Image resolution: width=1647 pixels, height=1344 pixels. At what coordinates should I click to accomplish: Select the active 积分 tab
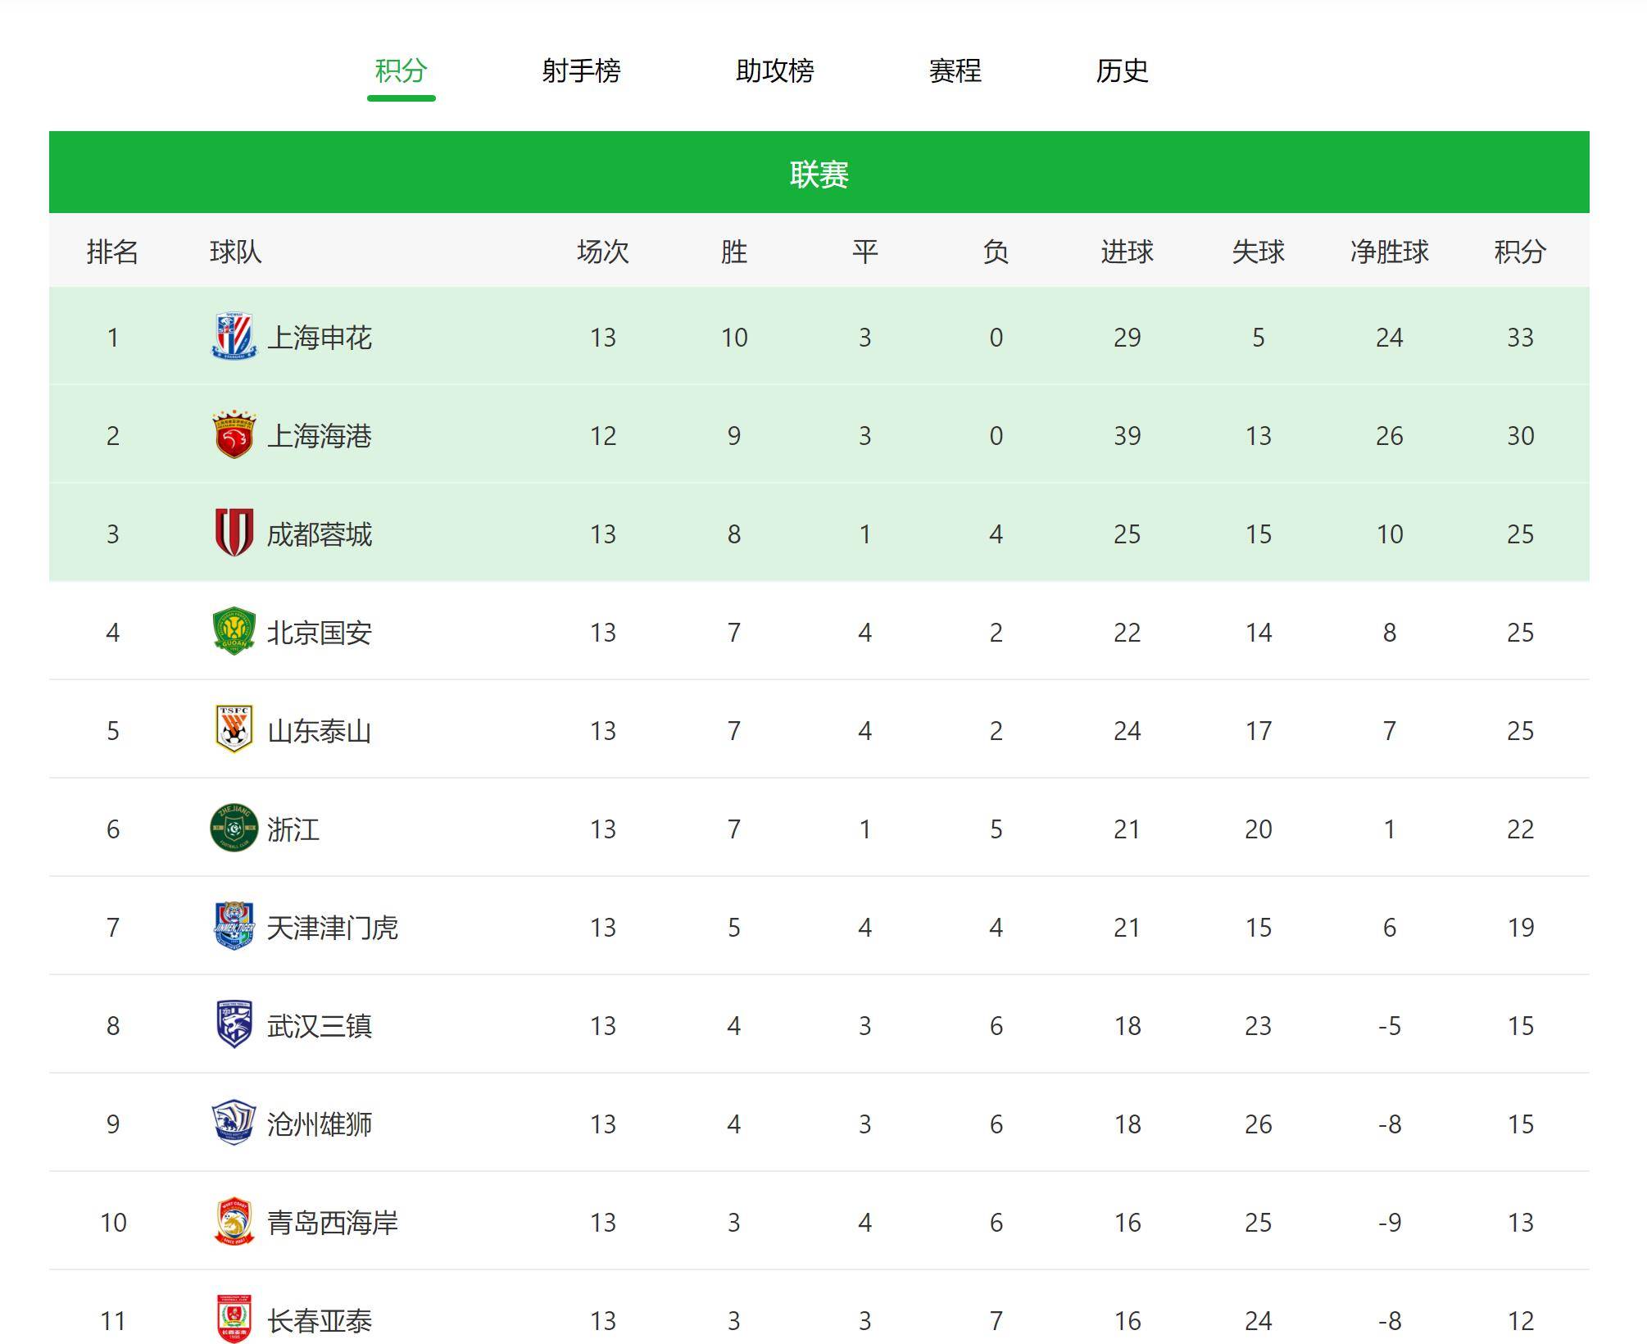[x=401, y=71]
